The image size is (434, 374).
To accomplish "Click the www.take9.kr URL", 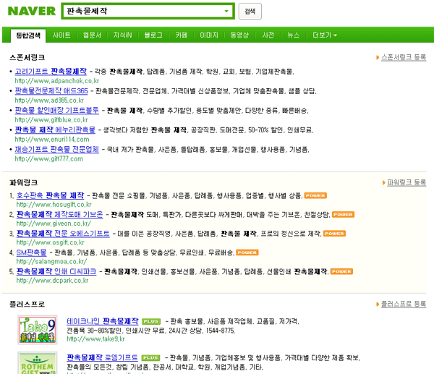I will tap(95, 339).
